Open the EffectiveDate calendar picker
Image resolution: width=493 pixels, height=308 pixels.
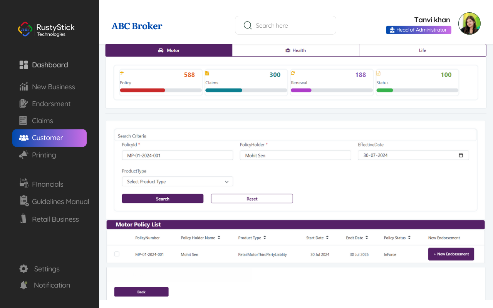point(461,155)
